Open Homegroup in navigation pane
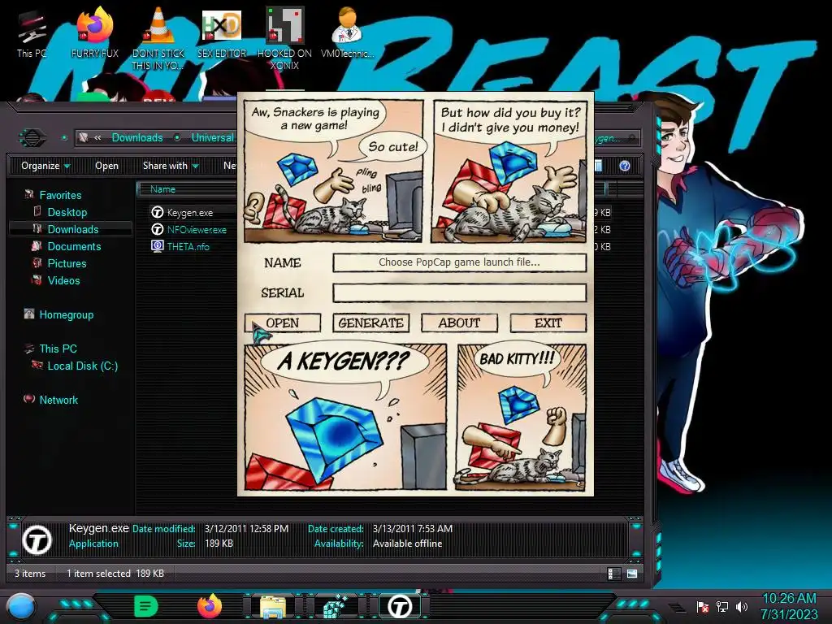832x624 pixels. pyautogui.click(x=67, y=314)
